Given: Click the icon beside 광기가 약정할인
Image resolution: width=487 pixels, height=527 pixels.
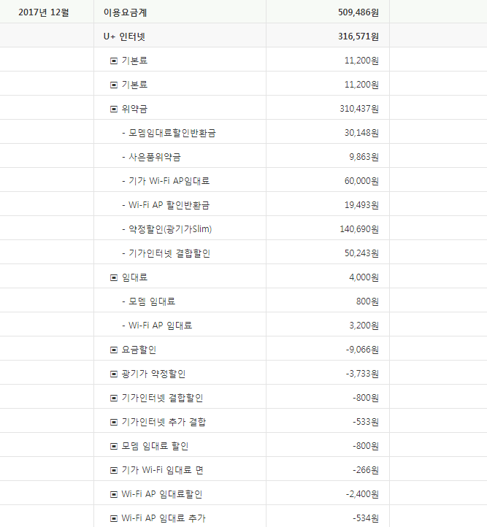Looking at the screenshot, I should pos(113,374).
